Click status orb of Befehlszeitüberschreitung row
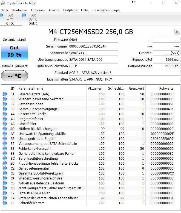 pyautogui.click(x=5, y=158)
